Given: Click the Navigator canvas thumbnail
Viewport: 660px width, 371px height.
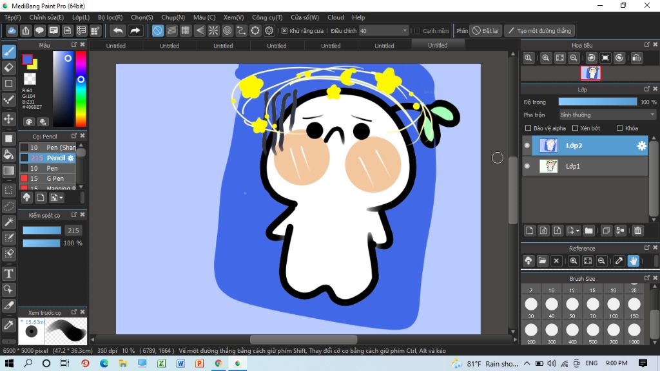Looking at the screenshot, I should click(x=591, y=73).
